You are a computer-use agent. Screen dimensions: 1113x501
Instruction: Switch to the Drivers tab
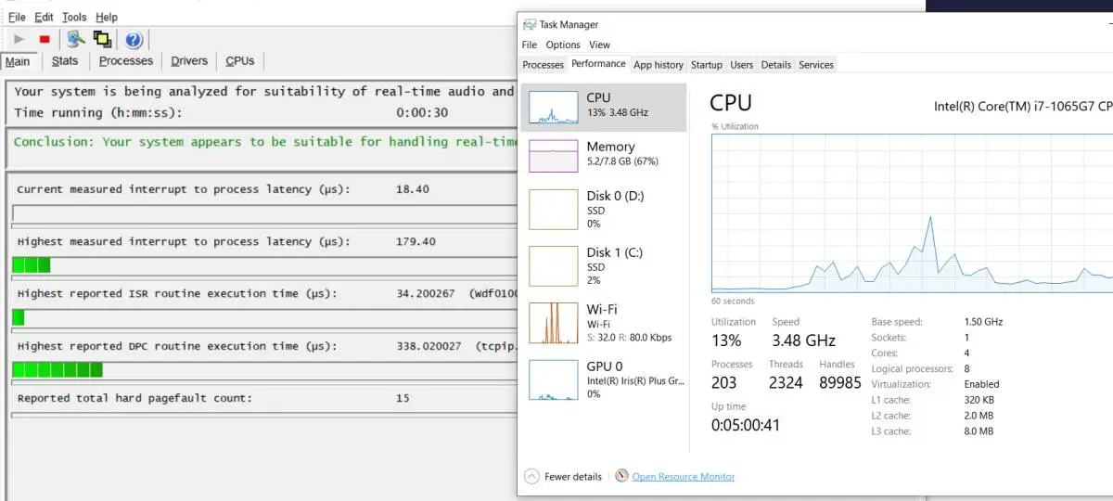click(189, 61)
